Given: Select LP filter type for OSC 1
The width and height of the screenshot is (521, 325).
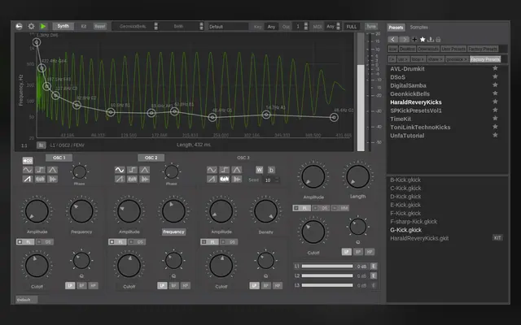Looking at the screenshot, I should click(x=70, y=285).
